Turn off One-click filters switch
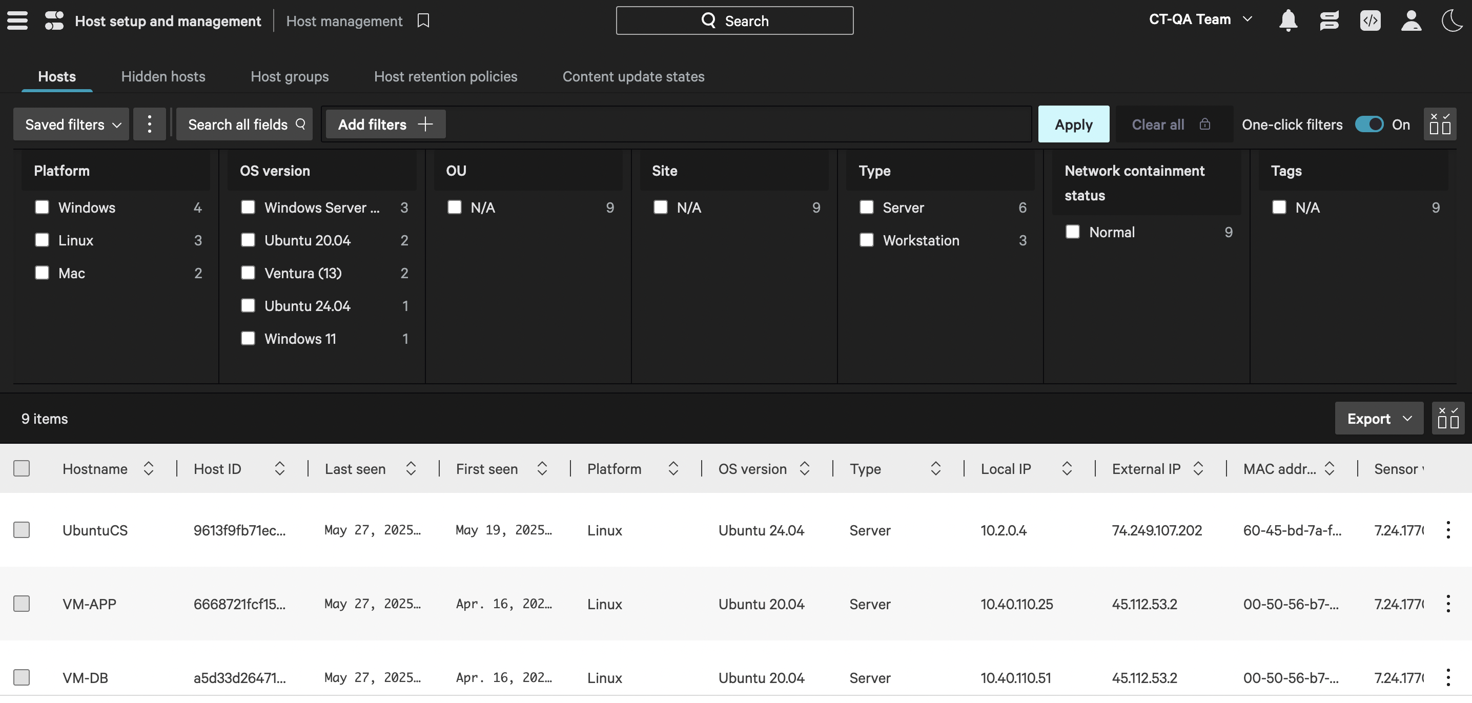1472x703 pixels. click(1368, 124)
